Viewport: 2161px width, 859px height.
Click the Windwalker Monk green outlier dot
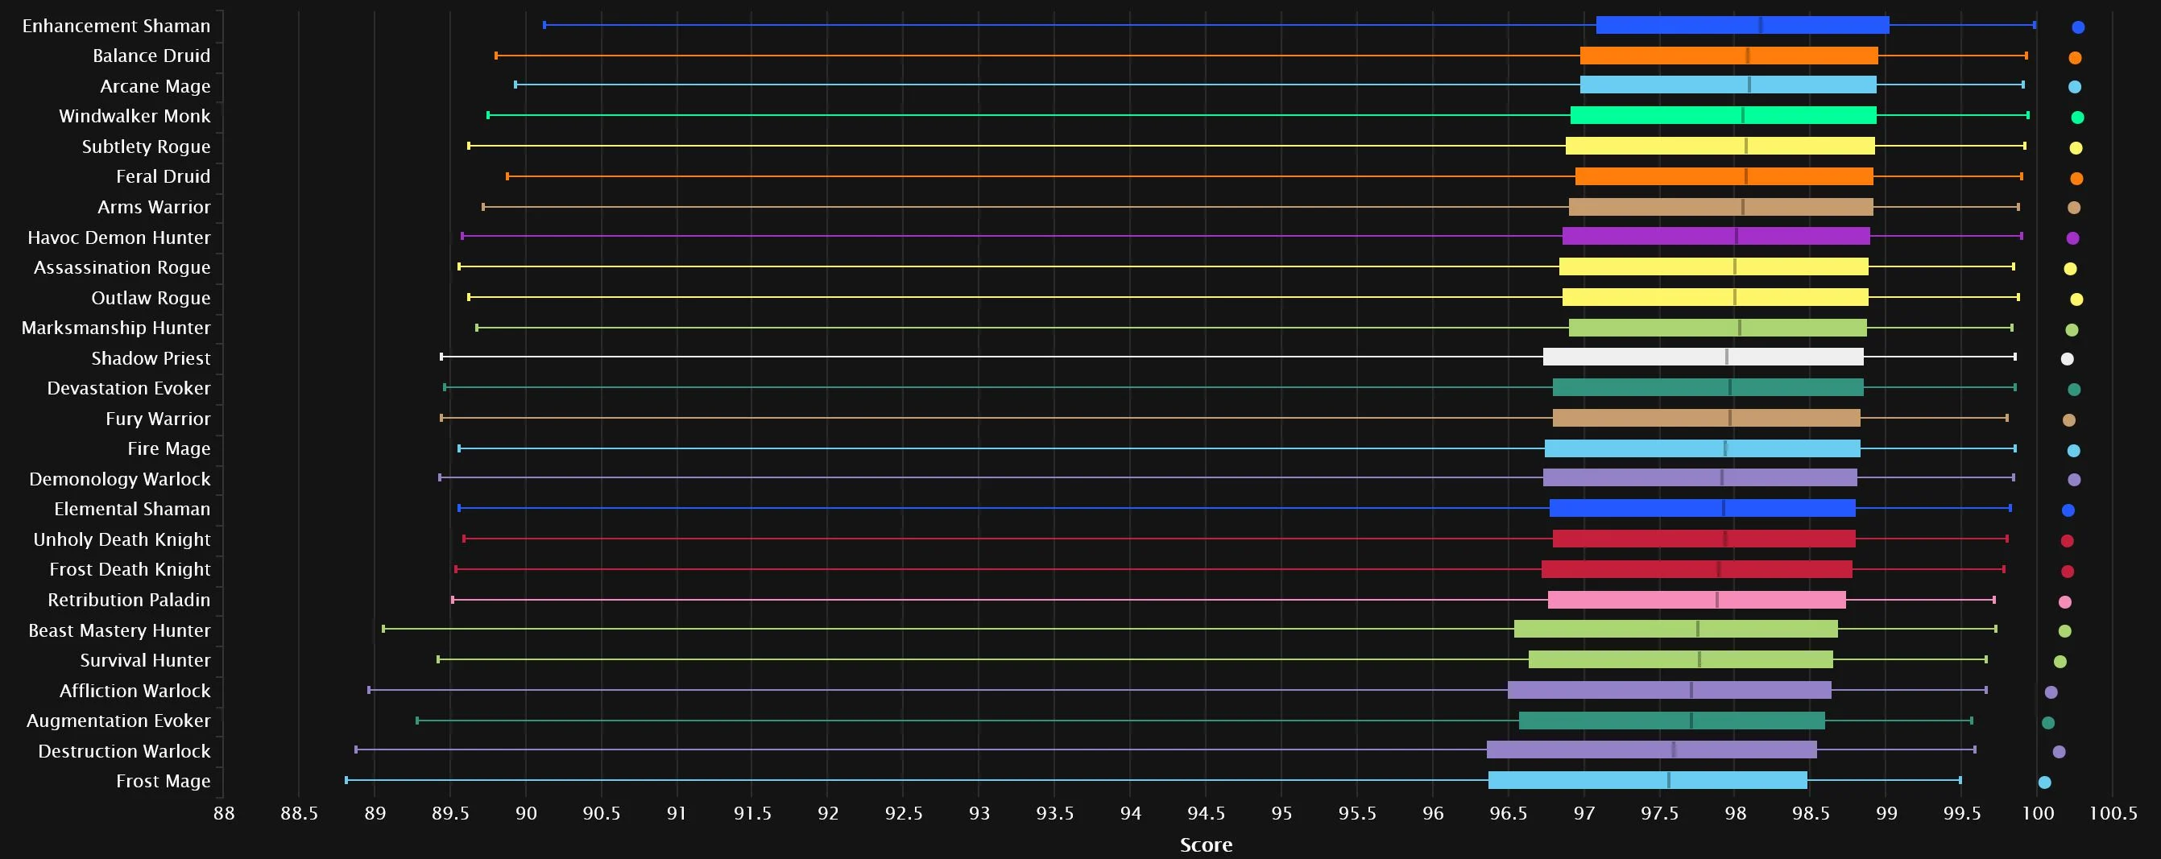coord(2077,118)
